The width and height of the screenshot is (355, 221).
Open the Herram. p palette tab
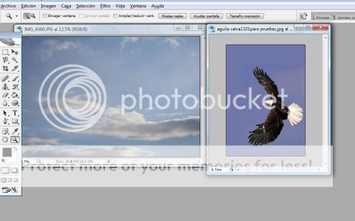(x=346, y=17)
